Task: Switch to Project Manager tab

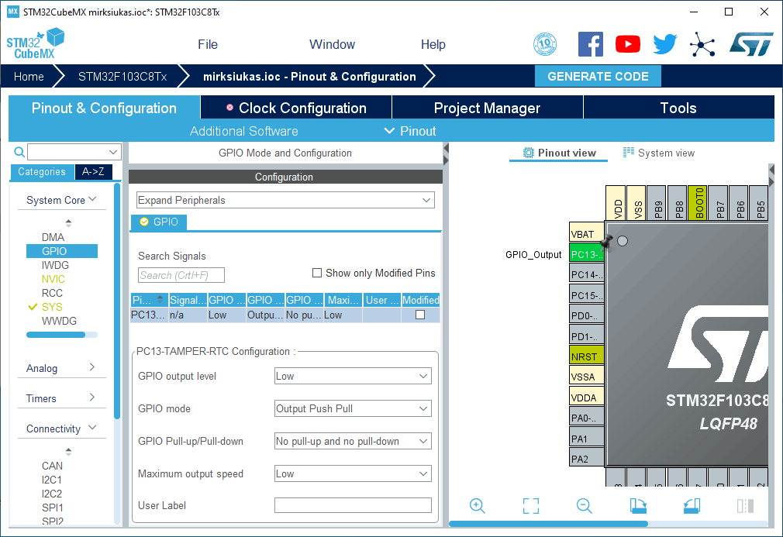Action: [487, 108]
